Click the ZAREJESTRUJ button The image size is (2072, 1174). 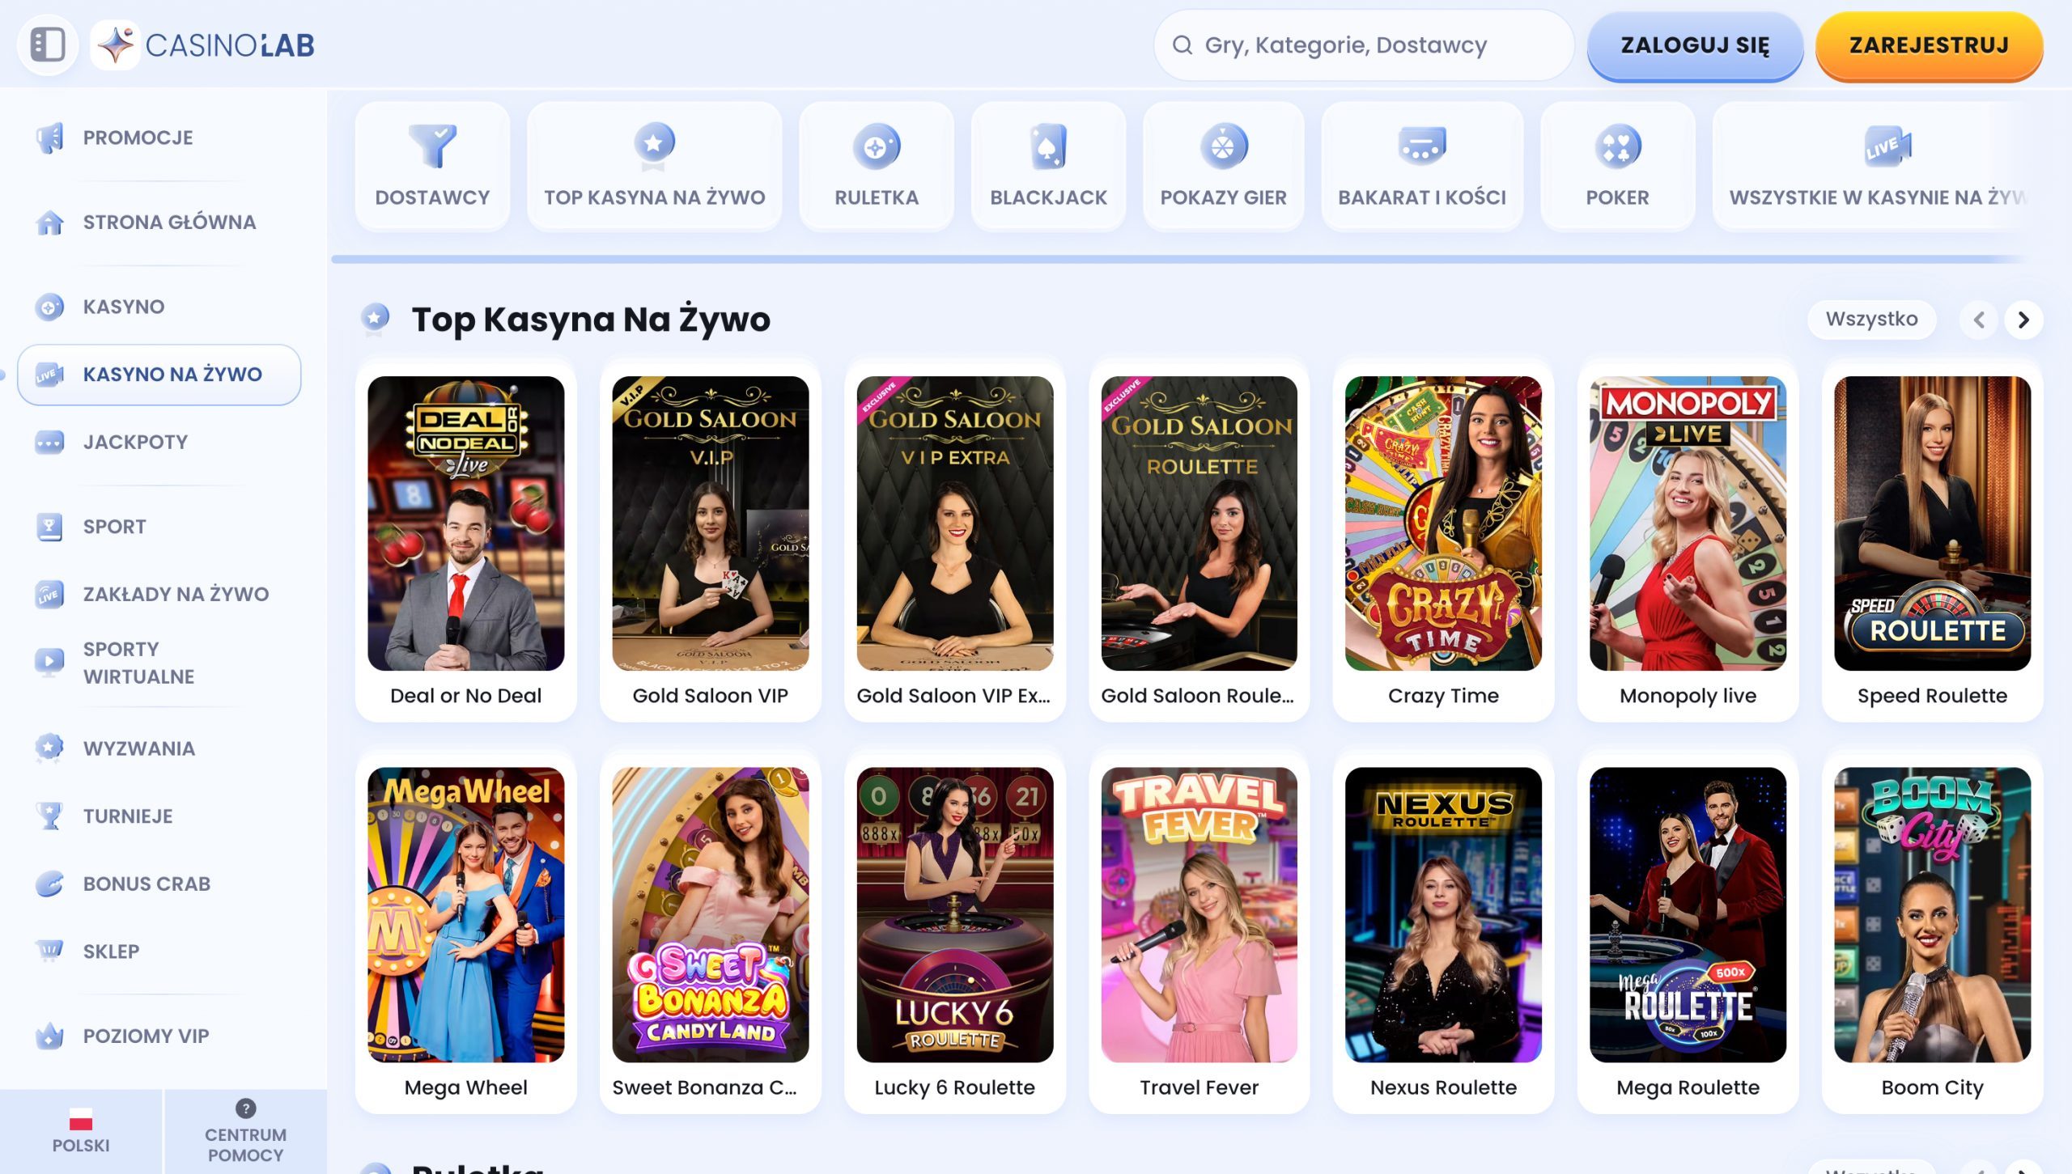1927,46
